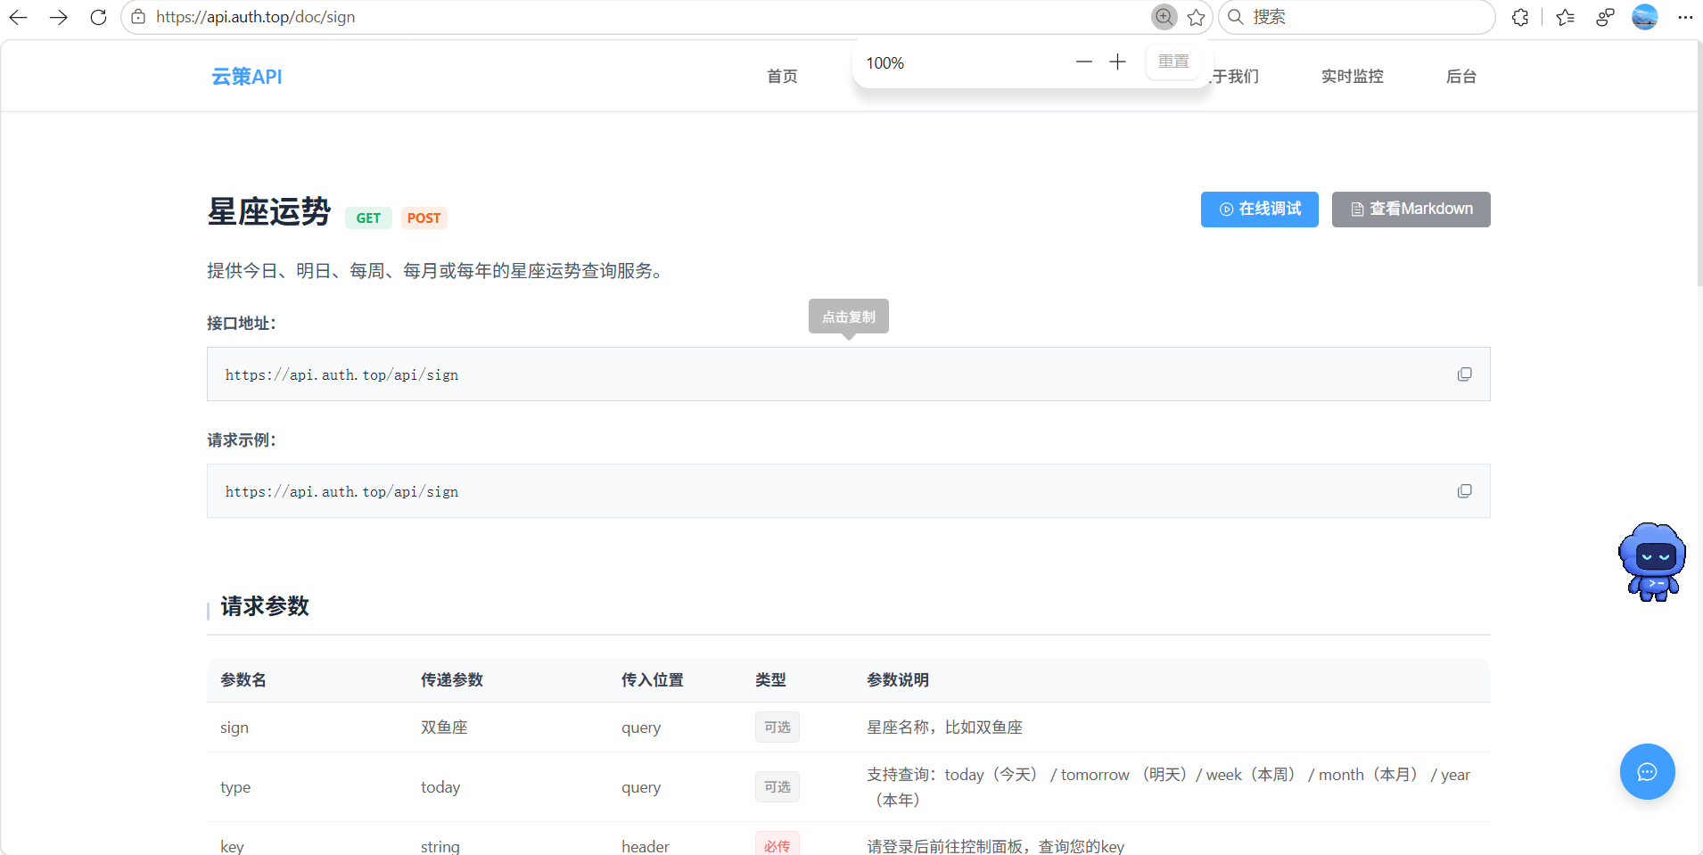Open the 在线调试 online debug button

tap(1259, 210)
